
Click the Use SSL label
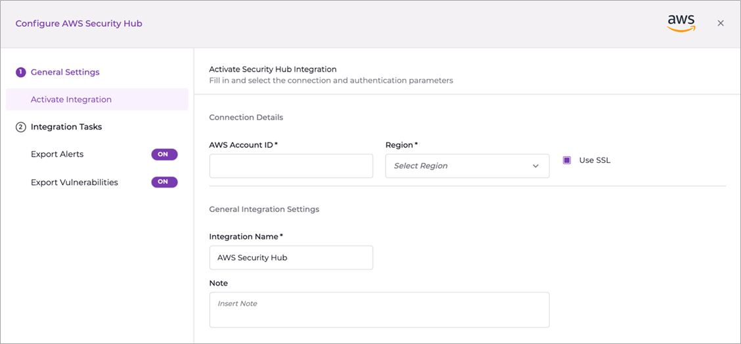[x=595, y=160]
